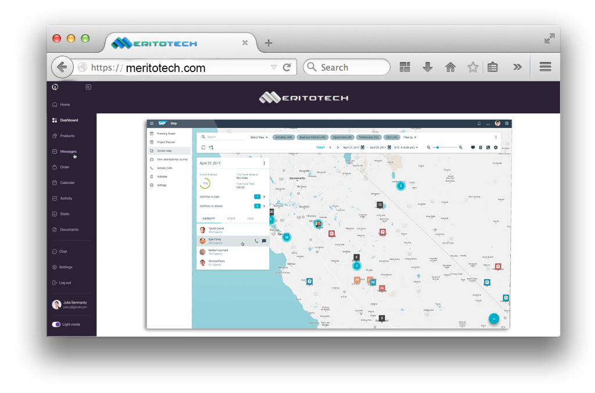Reload the meritotech.com page
Viewport: 595px width, 393px height.
287,67
